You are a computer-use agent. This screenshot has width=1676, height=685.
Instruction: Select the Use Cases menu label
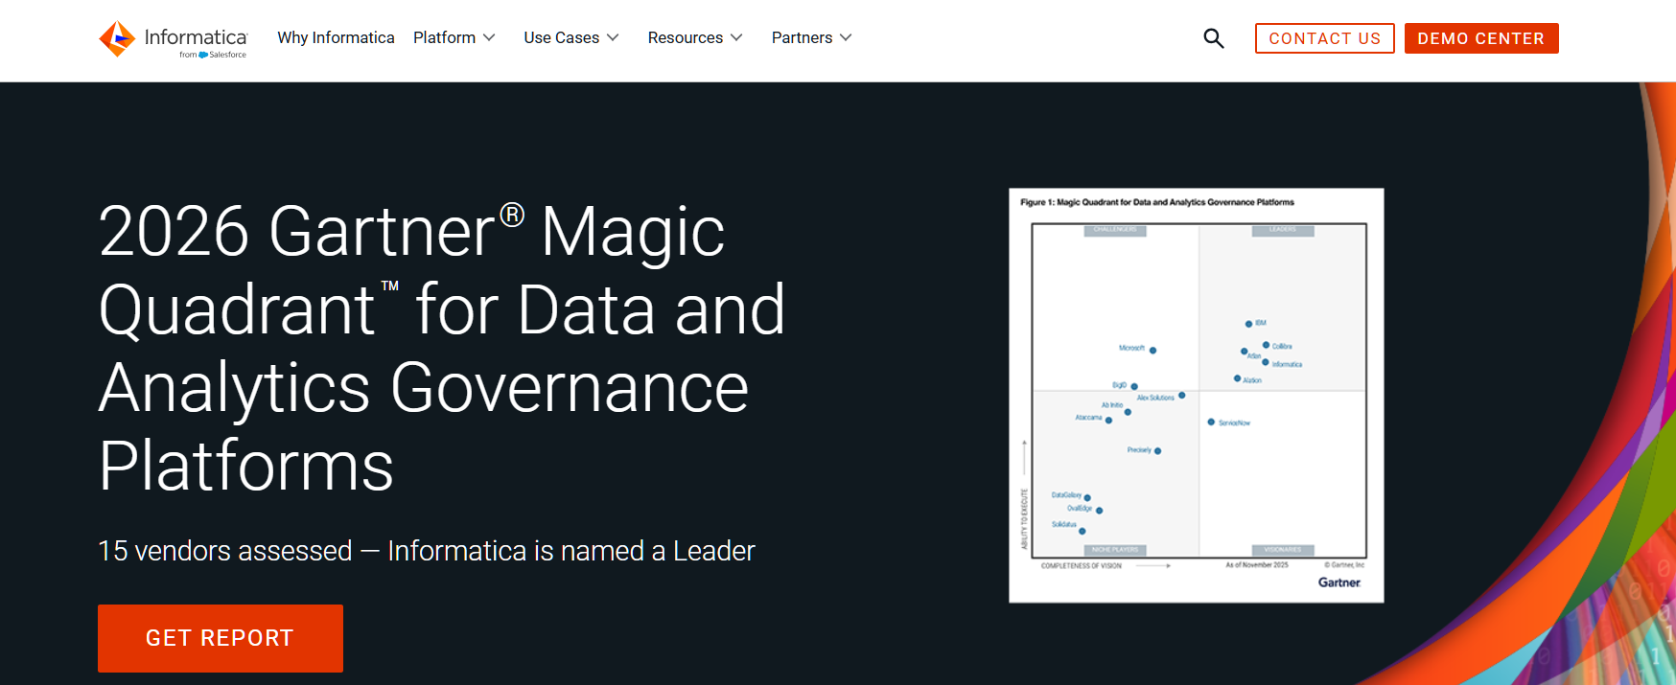pos(561,37)
